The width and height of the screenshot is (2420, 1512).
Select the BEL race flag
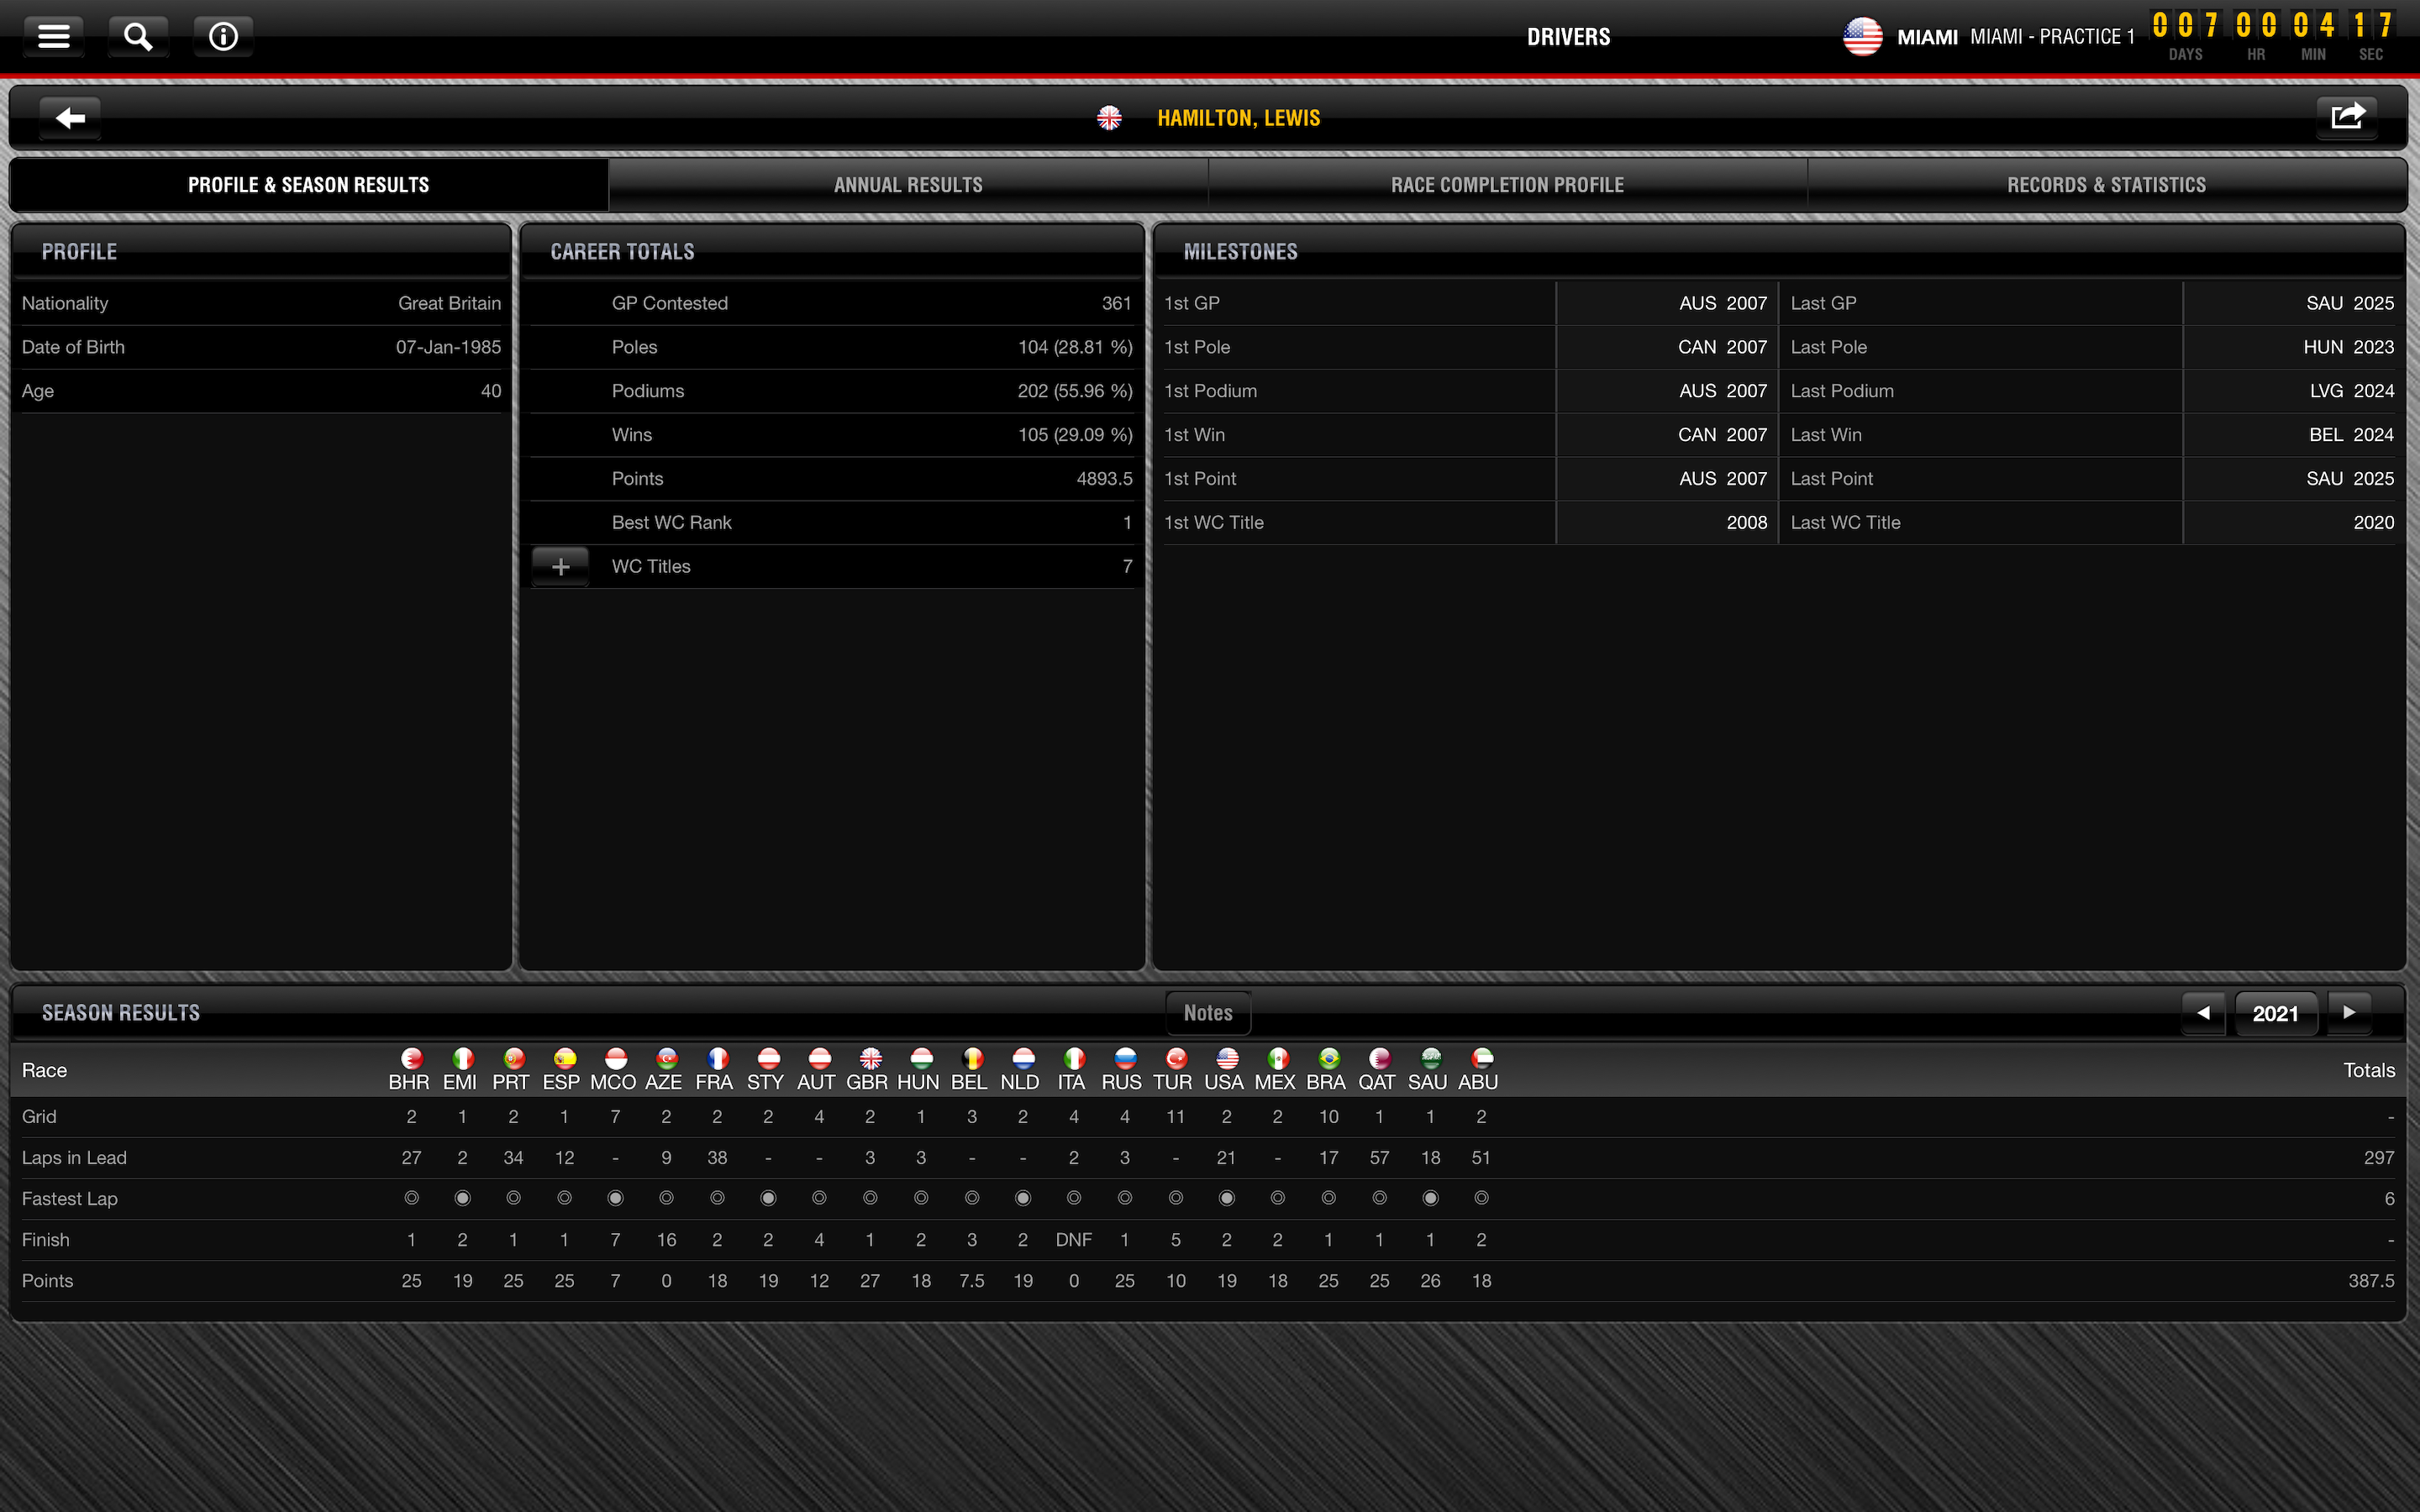point(972,1058)
